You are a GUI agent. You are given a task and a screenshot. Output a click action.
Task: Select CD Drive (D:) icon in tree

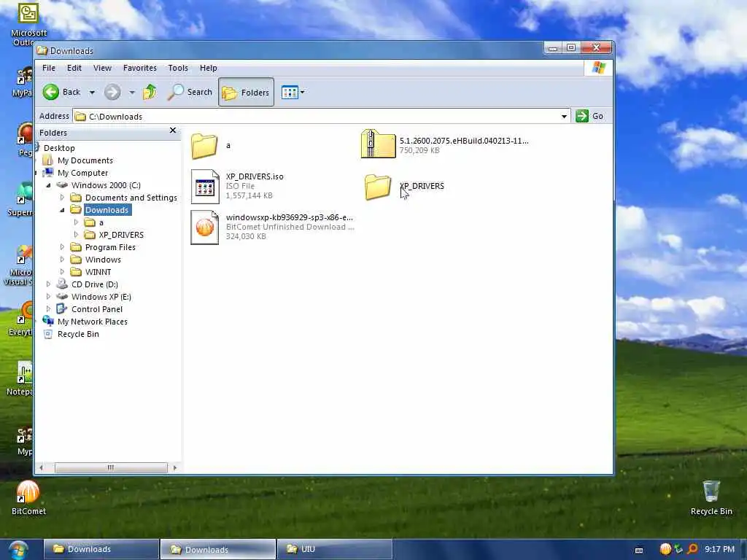pos(62,284)
